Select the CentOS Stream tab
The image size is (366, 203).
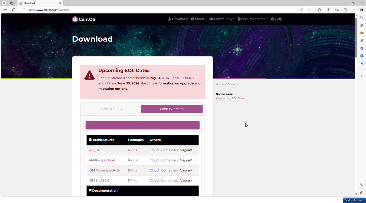(172, 109)
